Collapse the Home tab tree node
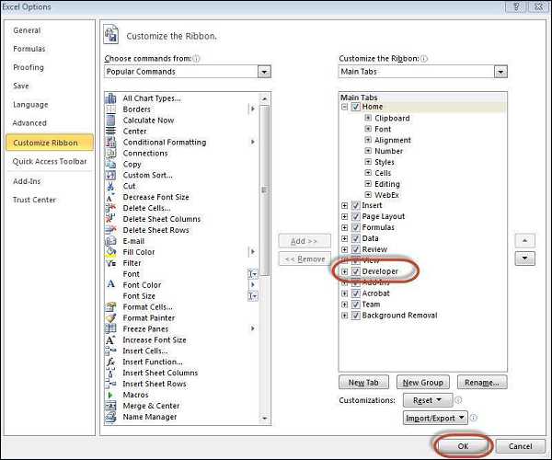This screenshot has width=552, height=460. [345, 107]
